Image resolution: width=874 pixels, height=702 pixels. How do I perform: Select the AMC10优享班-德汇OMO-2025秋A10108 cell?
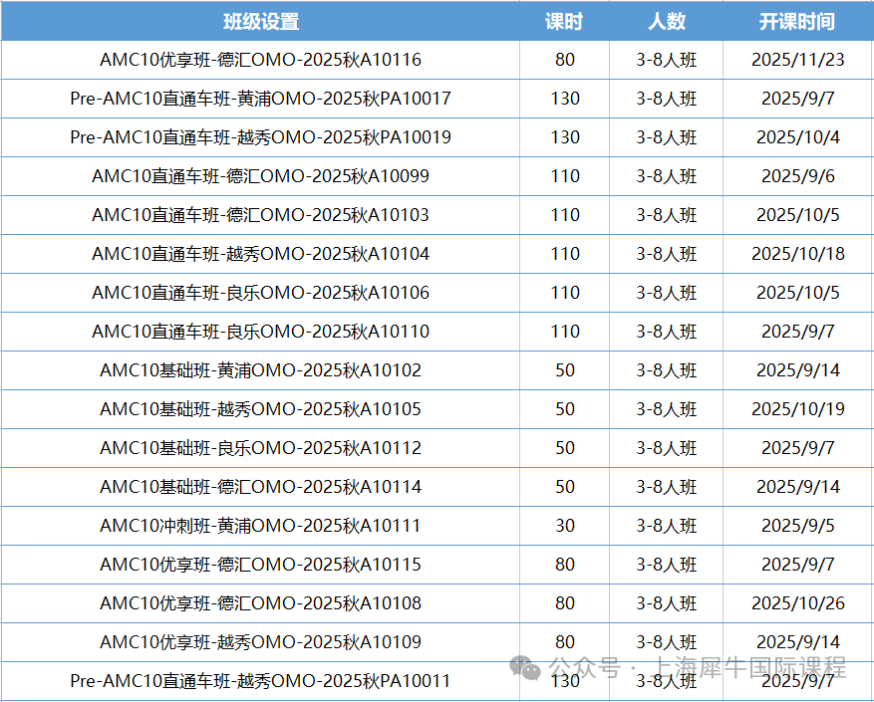pos(260,603)
